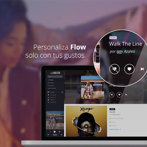Click small skip-next icon in Flow

(126, 95)
